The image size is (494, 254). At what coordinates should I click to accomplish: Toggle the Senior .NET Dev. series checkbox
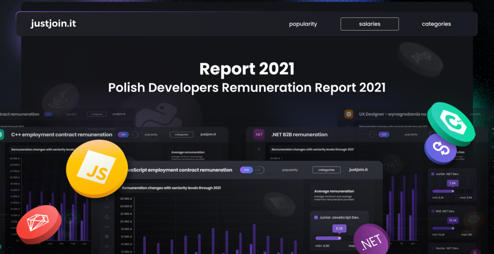[x=433, y=248]
